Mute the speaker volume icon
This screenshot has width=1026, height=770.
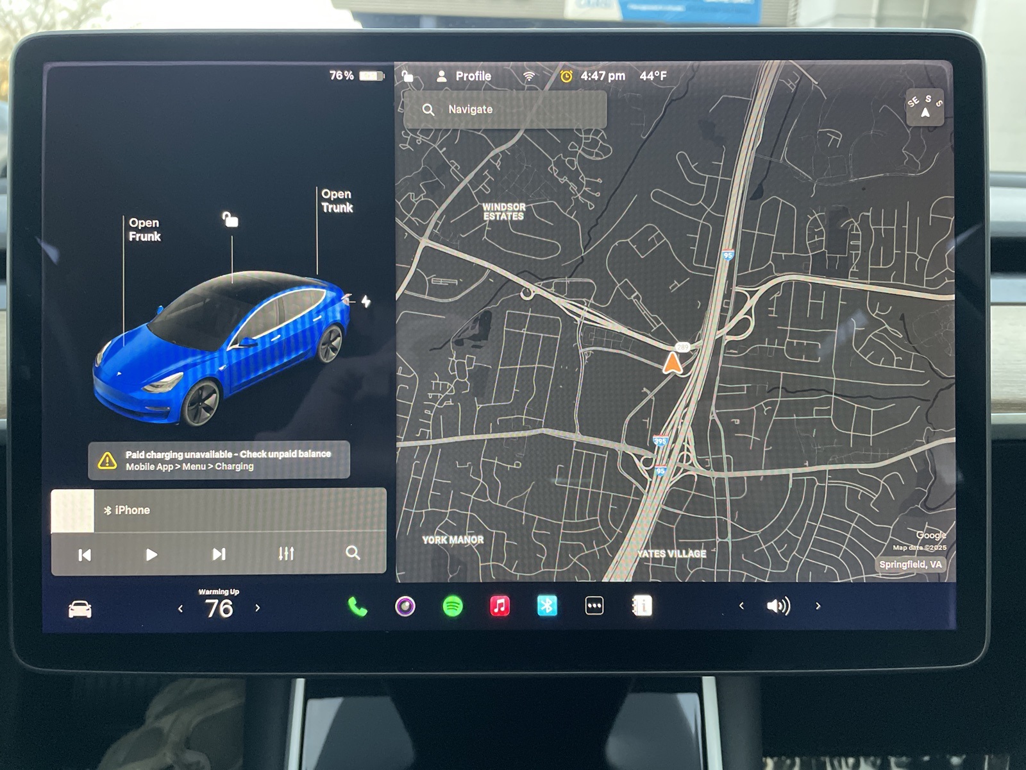[778, 606]
